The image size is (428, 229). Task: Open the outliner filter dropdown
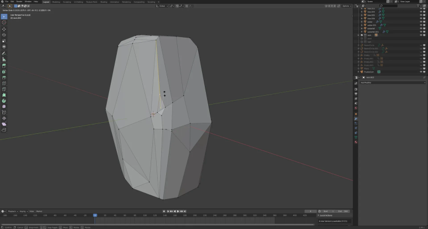418,6
